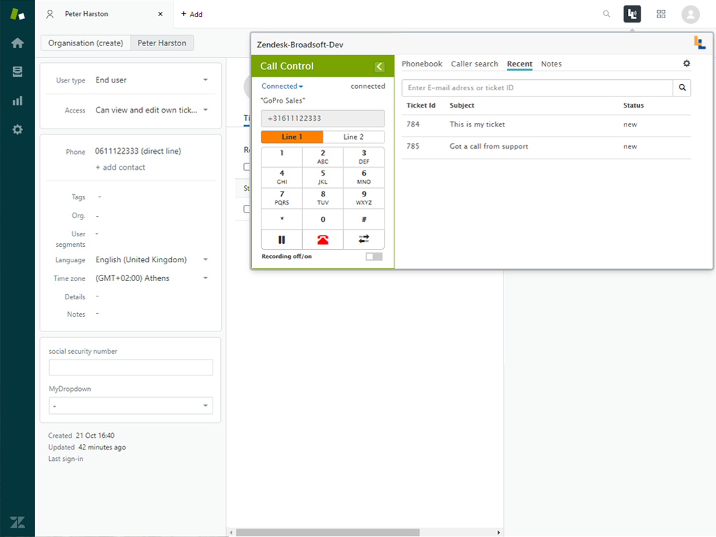Image resolution: width=716 pixels, height=537 pixels.
Task: Select Line 2 in call control
Action: click(x=354, y=137)
